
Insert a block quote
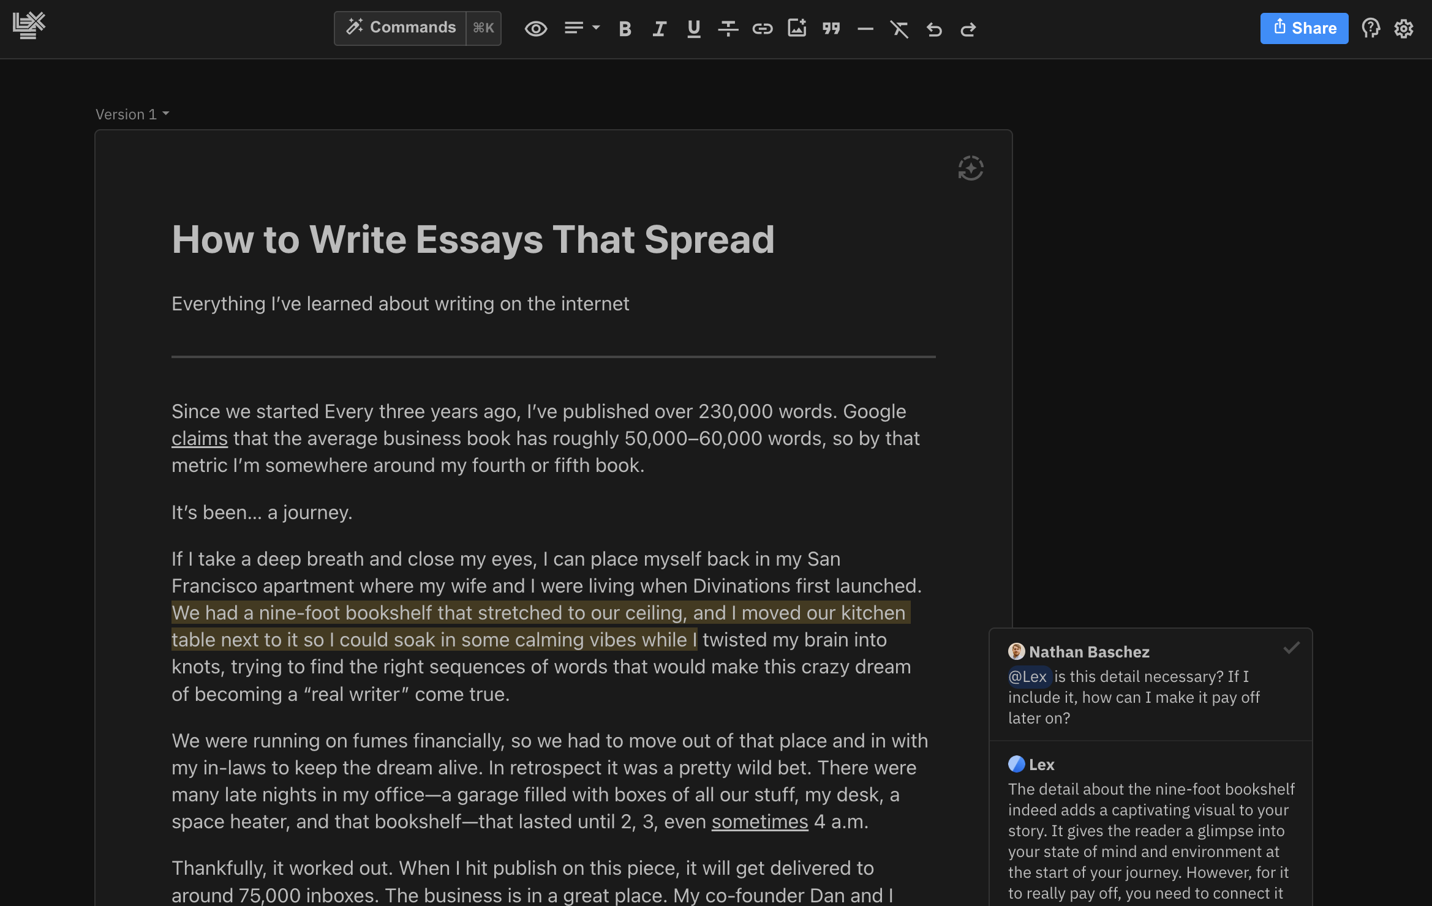pyautogui.click(x=831, y=29)
